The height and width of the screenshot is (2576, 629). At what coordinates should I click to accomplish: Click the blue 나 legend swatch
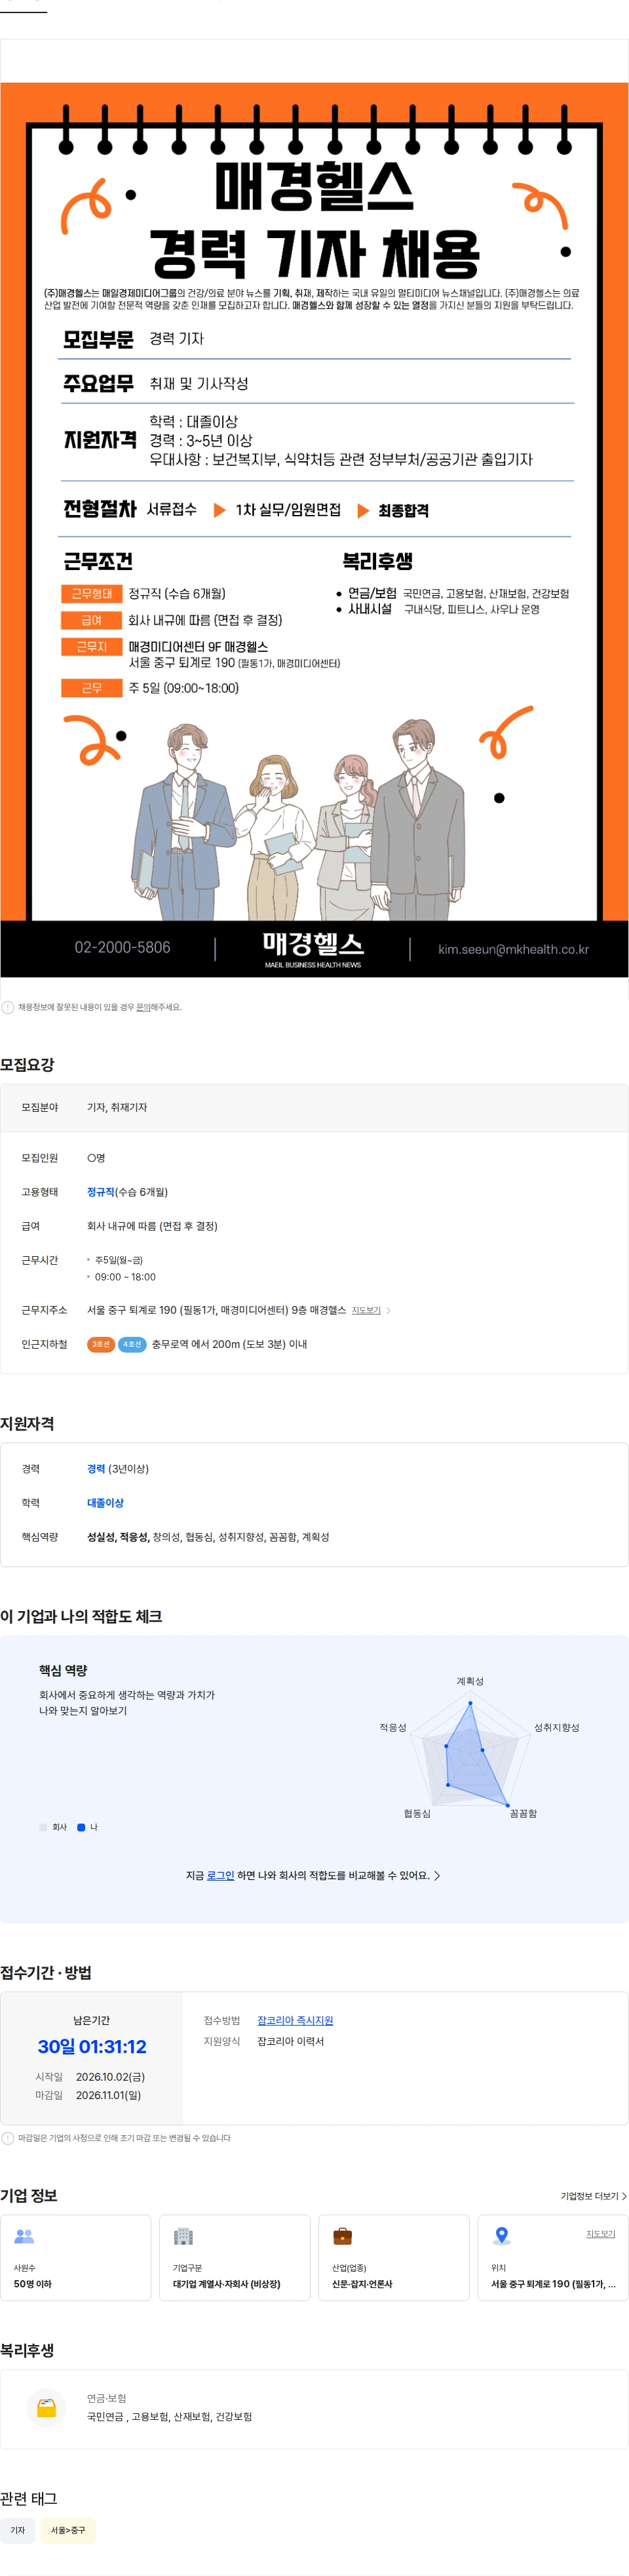pos(81,1827)
